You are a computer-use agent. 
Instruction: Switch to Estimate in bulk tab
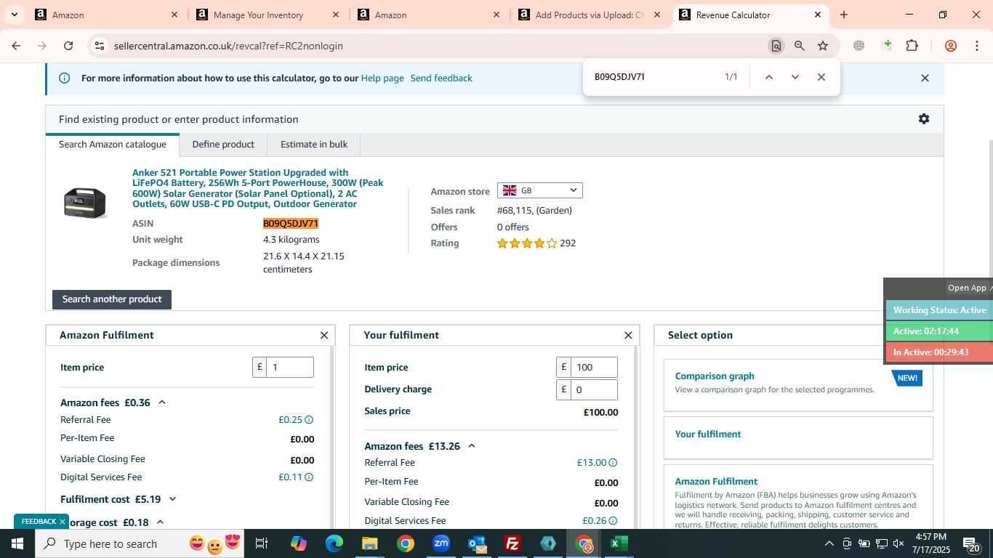coord(314,144)
